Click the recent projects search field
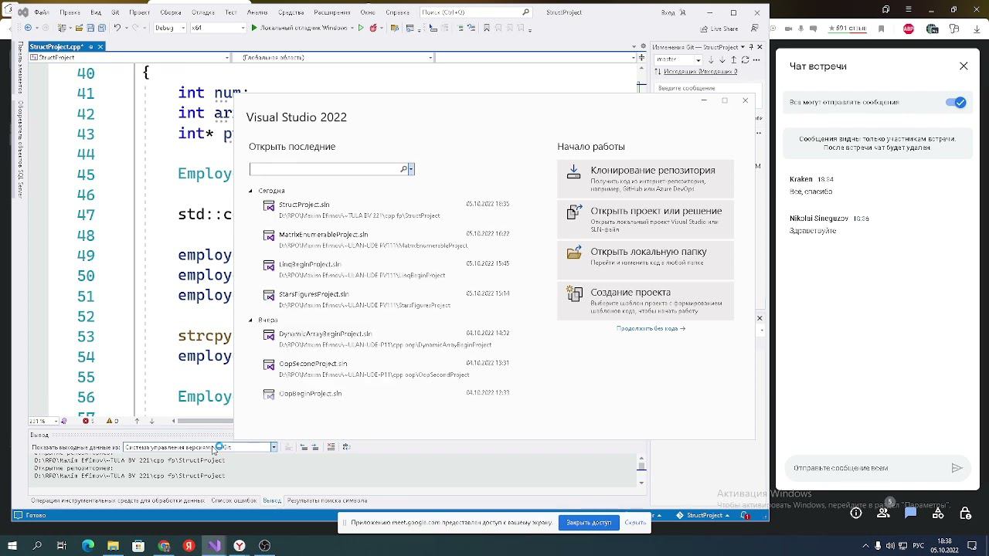Image resolution: width=989 pixels, height=556 pixels. point(325,169)
